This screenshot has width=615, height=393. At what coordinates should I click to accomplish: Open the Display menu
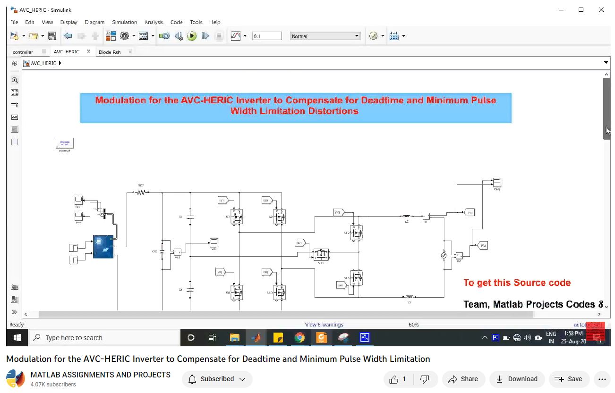pos(68,22)
